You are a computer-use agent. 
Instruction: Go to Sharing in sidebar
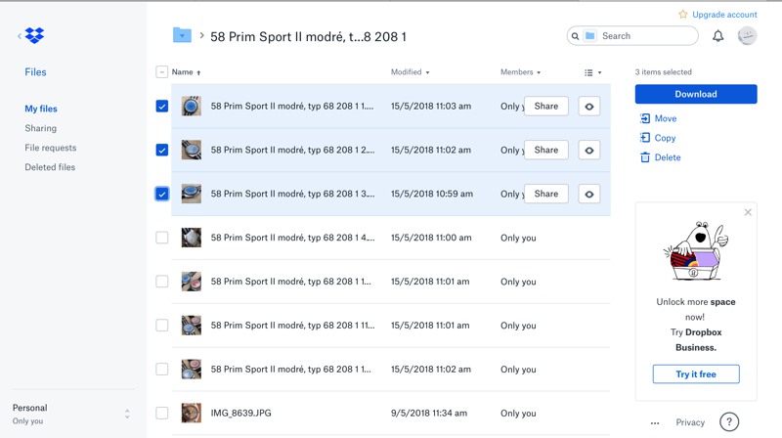(x=40, y=128)
